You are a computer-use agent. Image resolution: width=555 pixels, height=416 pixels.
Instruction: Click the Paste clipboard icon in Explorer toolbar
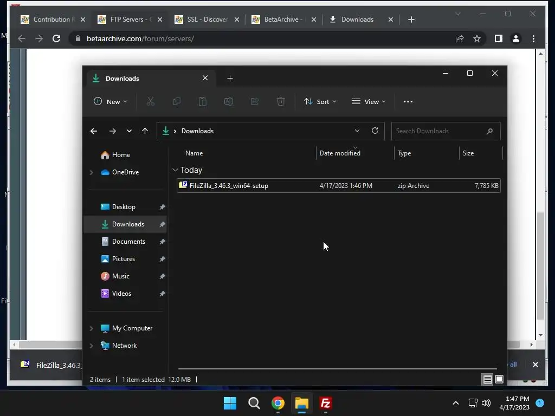click(203, 102)
